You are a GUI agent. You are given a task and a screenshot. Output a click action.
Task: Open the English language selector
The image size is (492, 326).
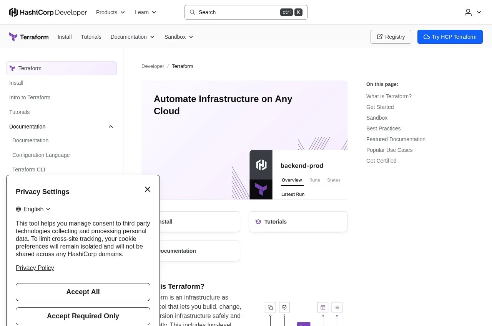pos(33,209)
